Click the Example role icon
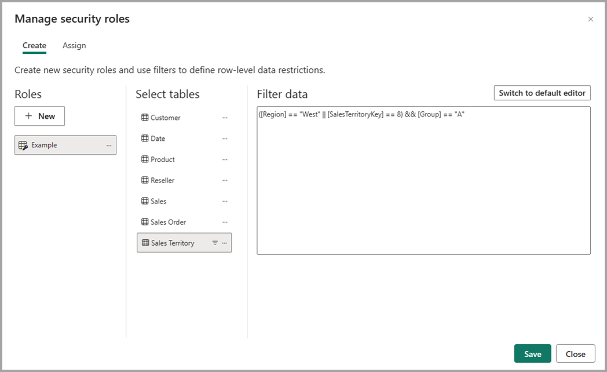 pos(23,145)
